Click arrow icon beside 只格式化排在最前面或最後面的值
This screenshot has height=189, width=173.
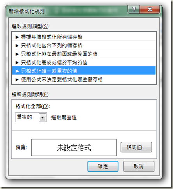17,54
